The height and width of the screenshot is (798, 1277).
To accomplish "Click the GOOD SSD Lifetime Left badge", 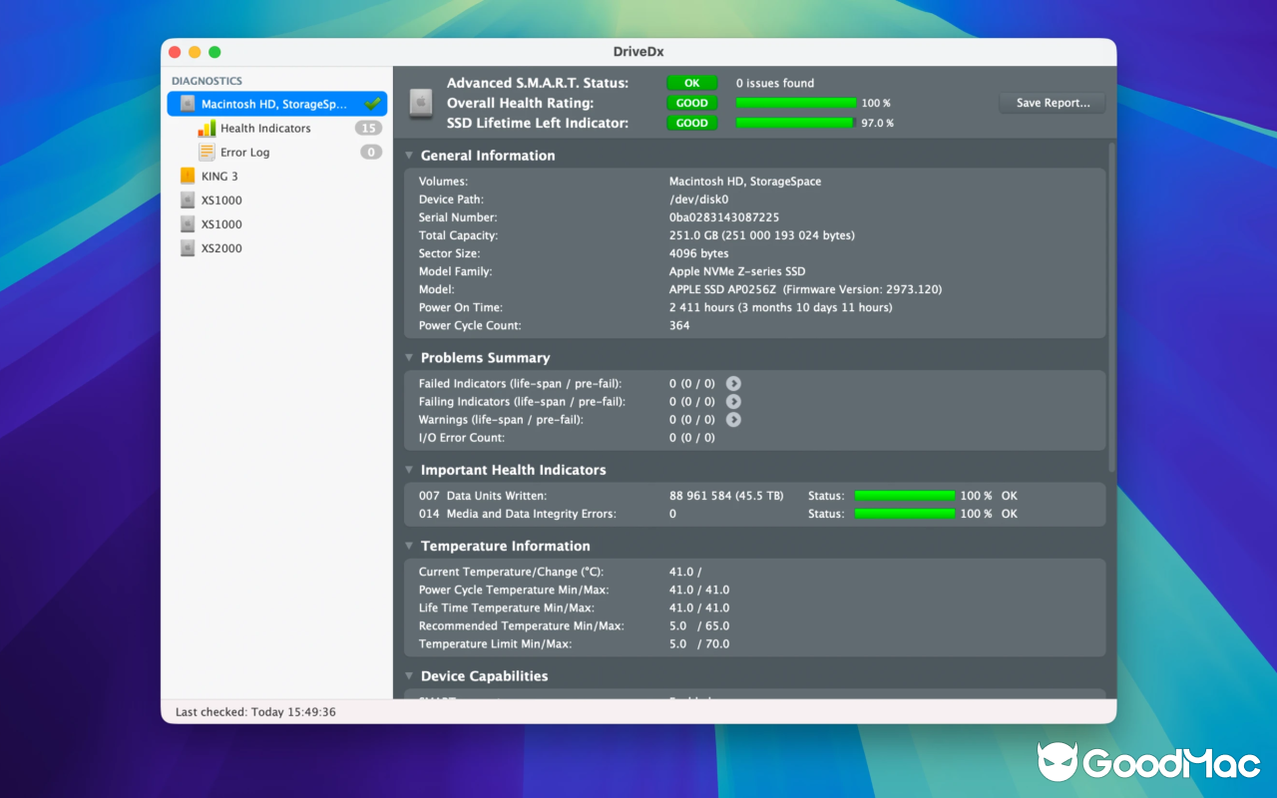I will 691,123.
